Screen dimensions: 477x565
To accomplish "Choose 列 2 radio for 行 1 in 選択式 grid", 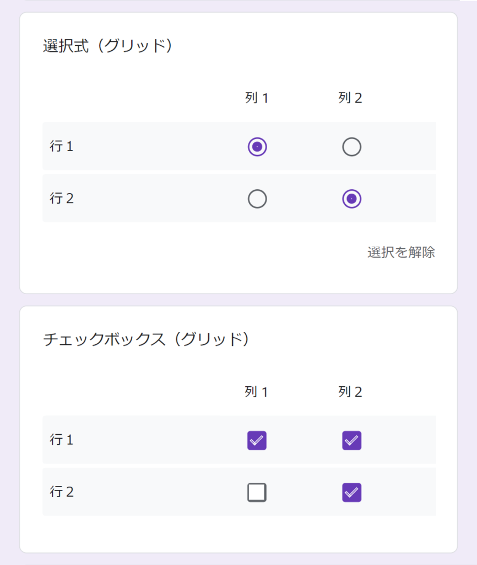I will (x=351, y=147).
